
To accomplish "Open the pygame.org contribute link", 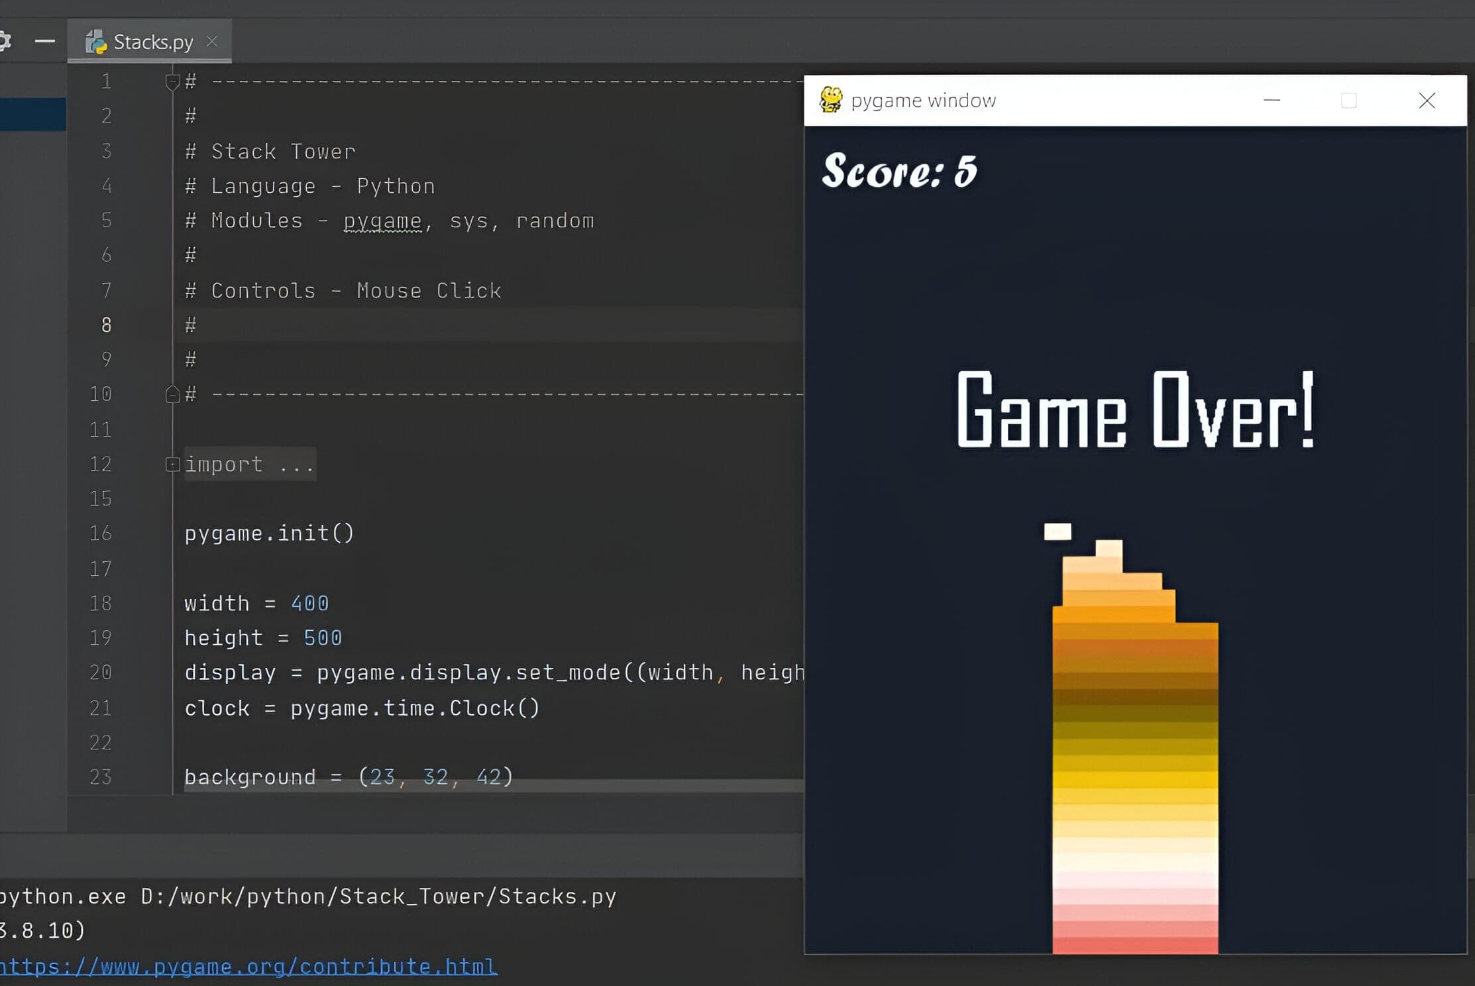I will point(248,966).
